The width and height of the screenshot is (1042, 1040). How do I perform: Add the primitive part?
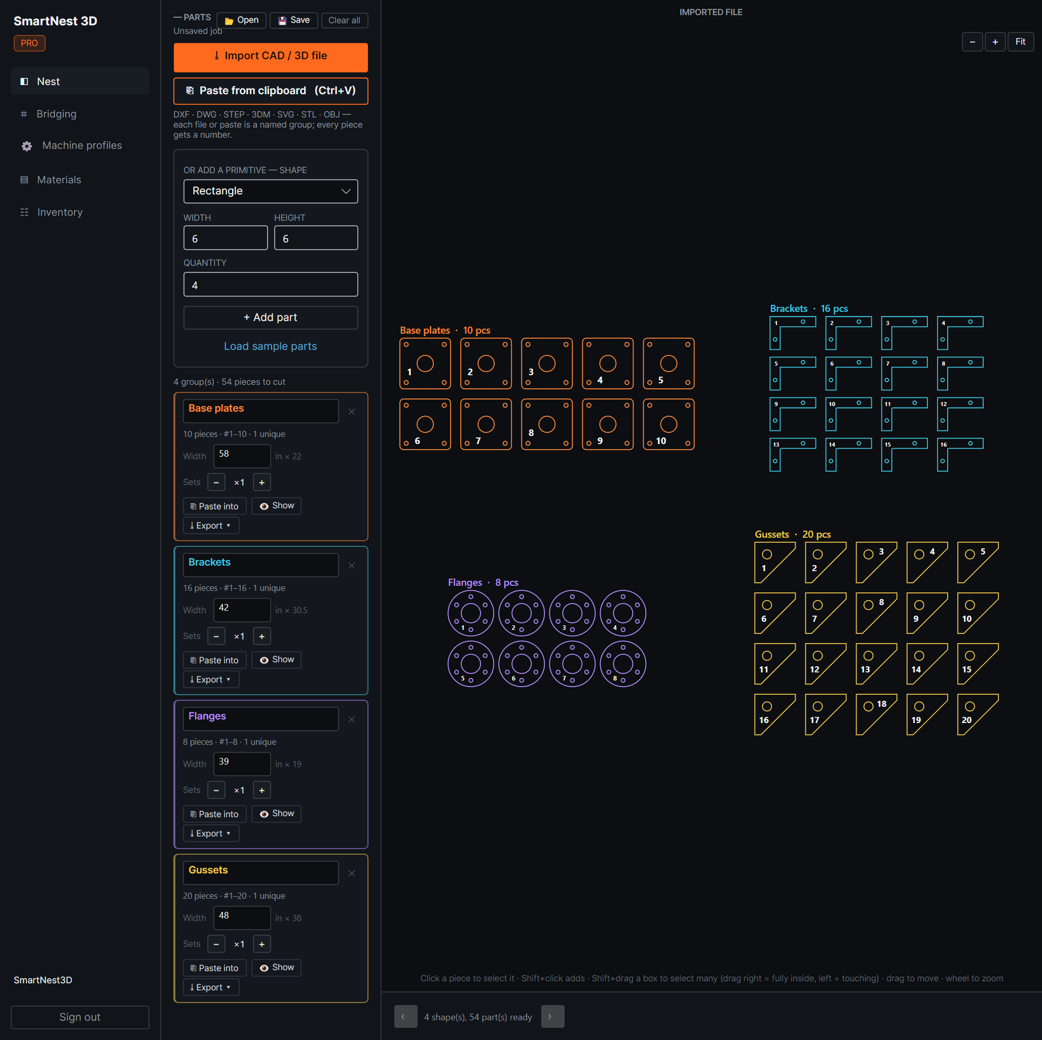[x=271, y=318]
